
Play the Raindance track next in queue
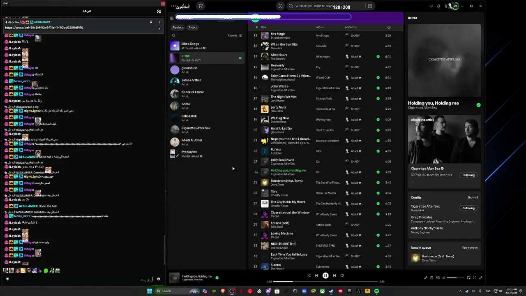444,258
